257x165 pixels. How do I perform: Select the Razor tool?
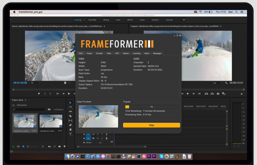coord(70,116)
